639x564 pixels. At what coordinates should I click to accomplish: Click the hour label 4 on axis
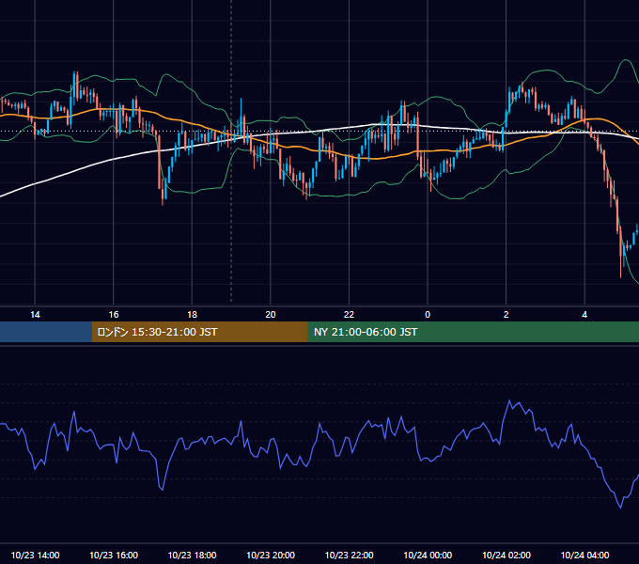[x=584, y=315]
